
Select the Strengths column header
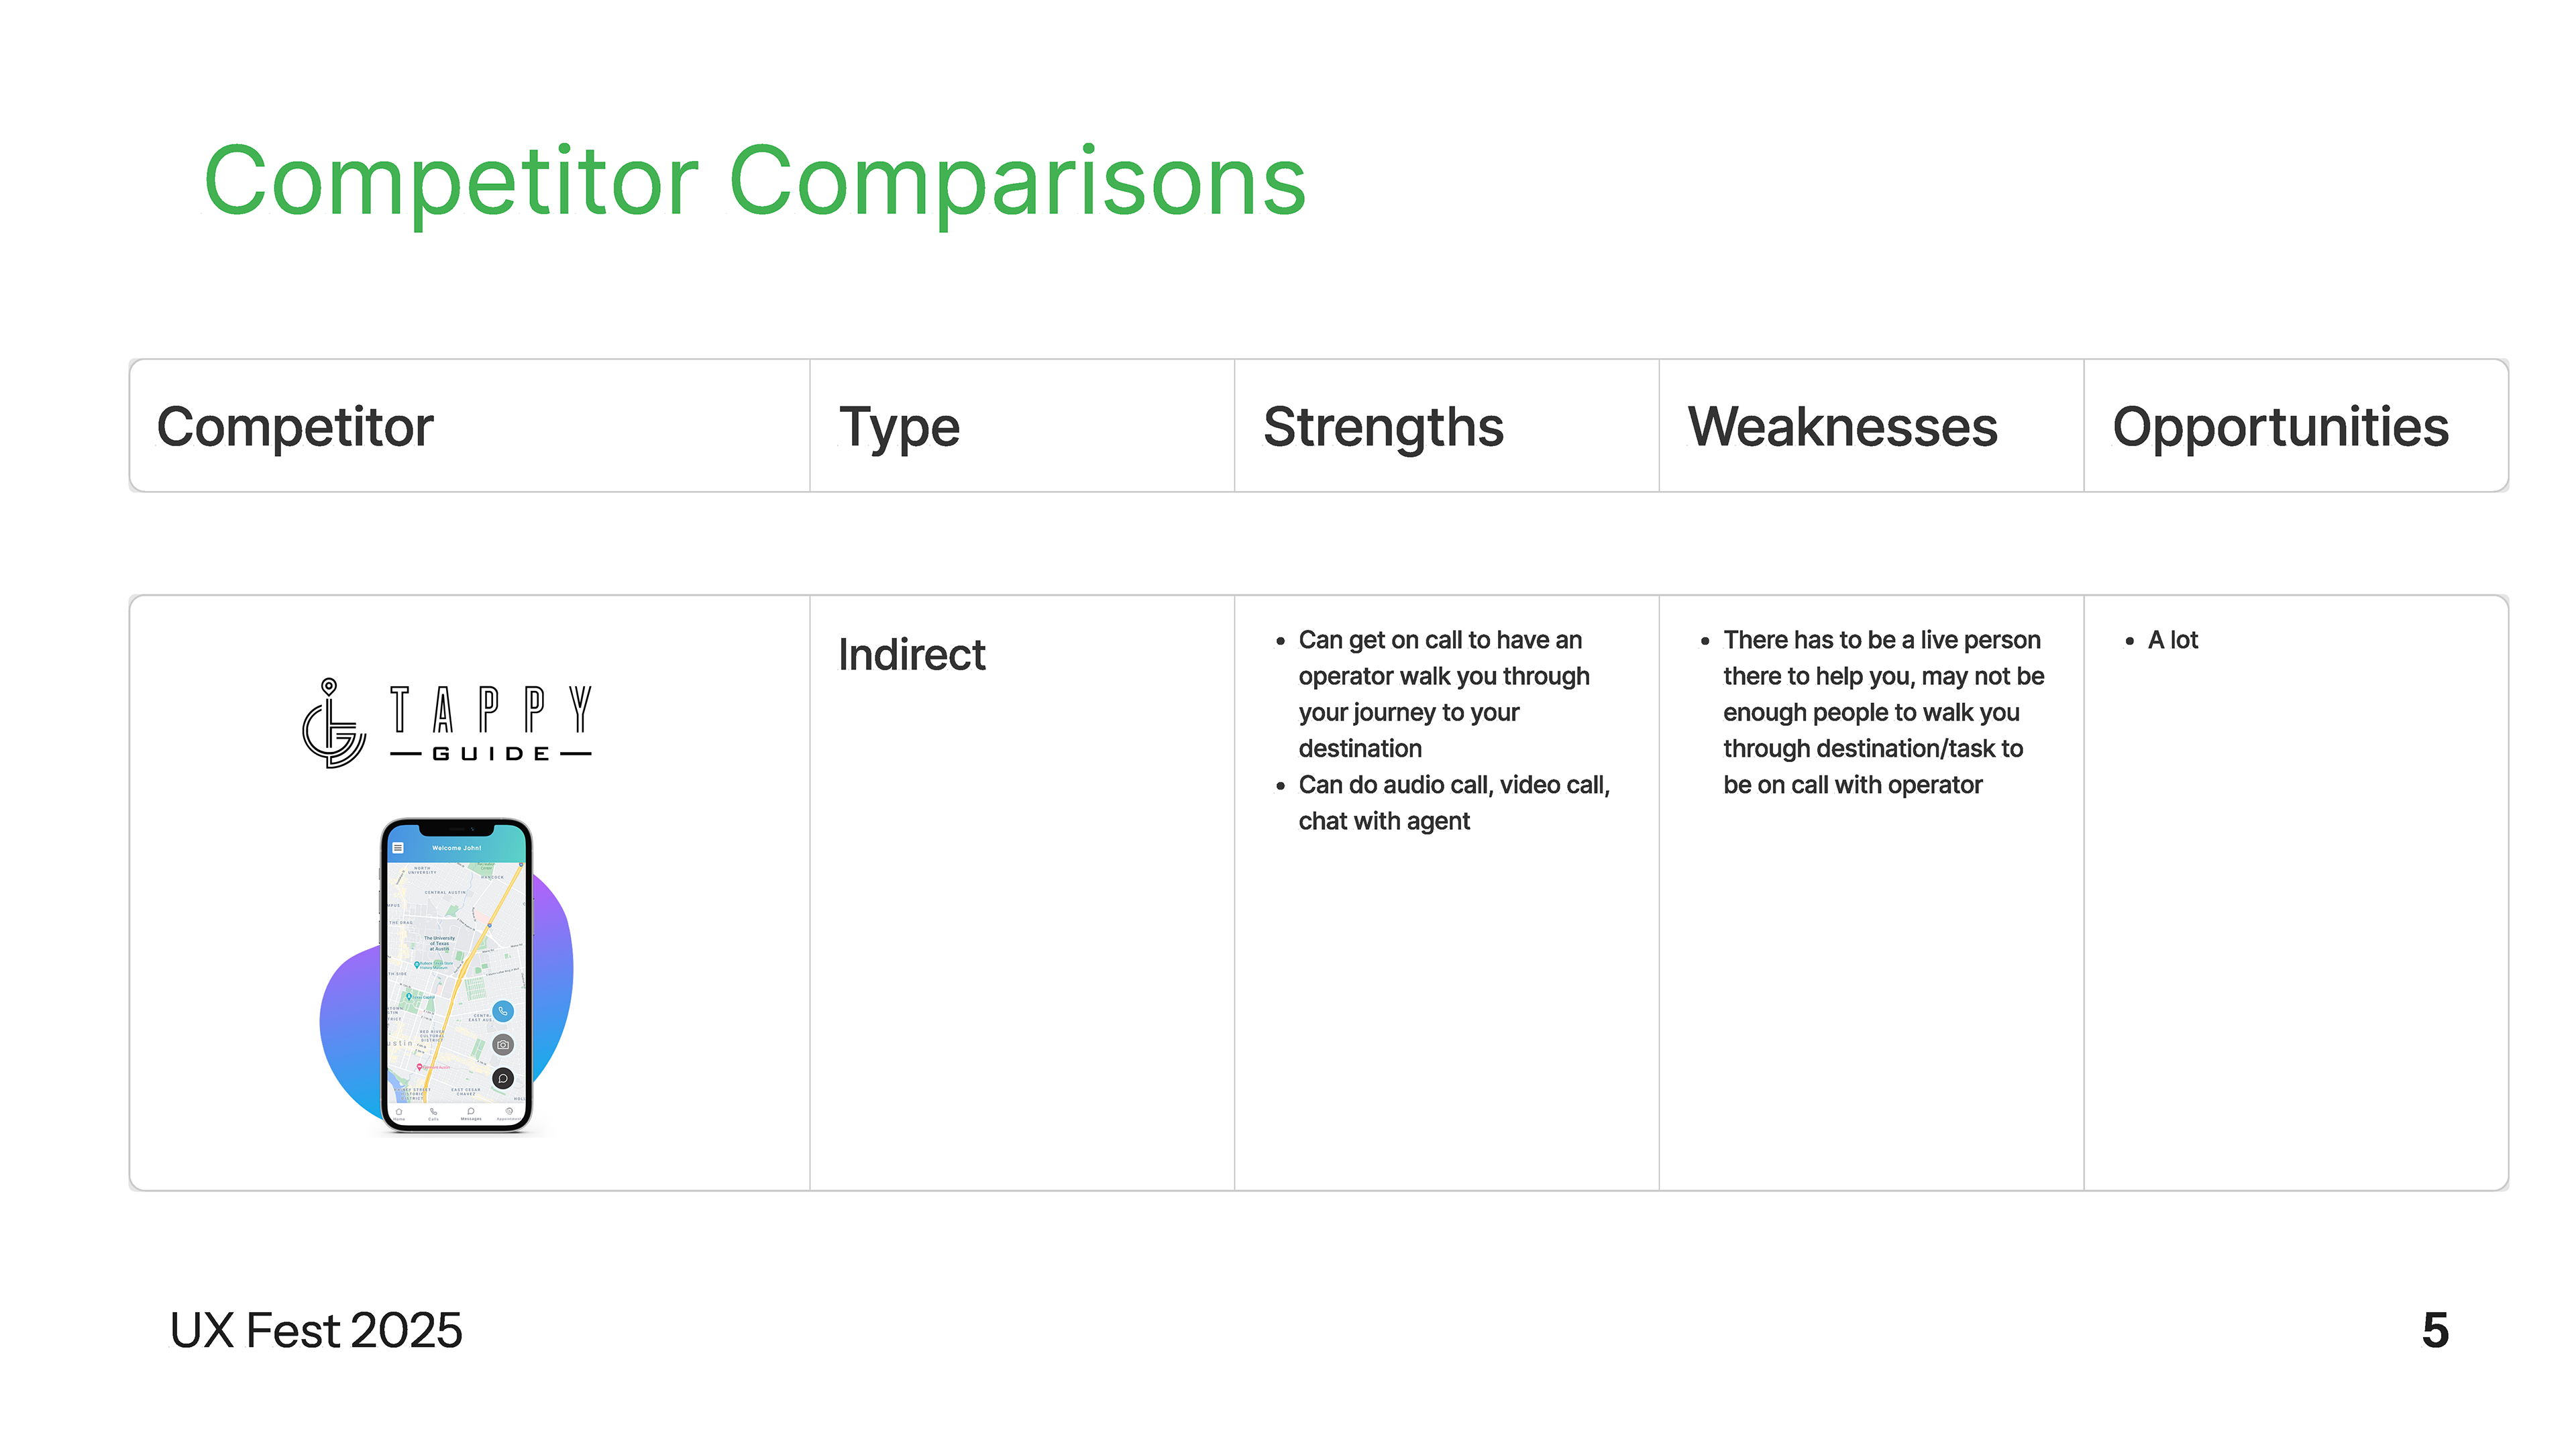coord(1383,427)
